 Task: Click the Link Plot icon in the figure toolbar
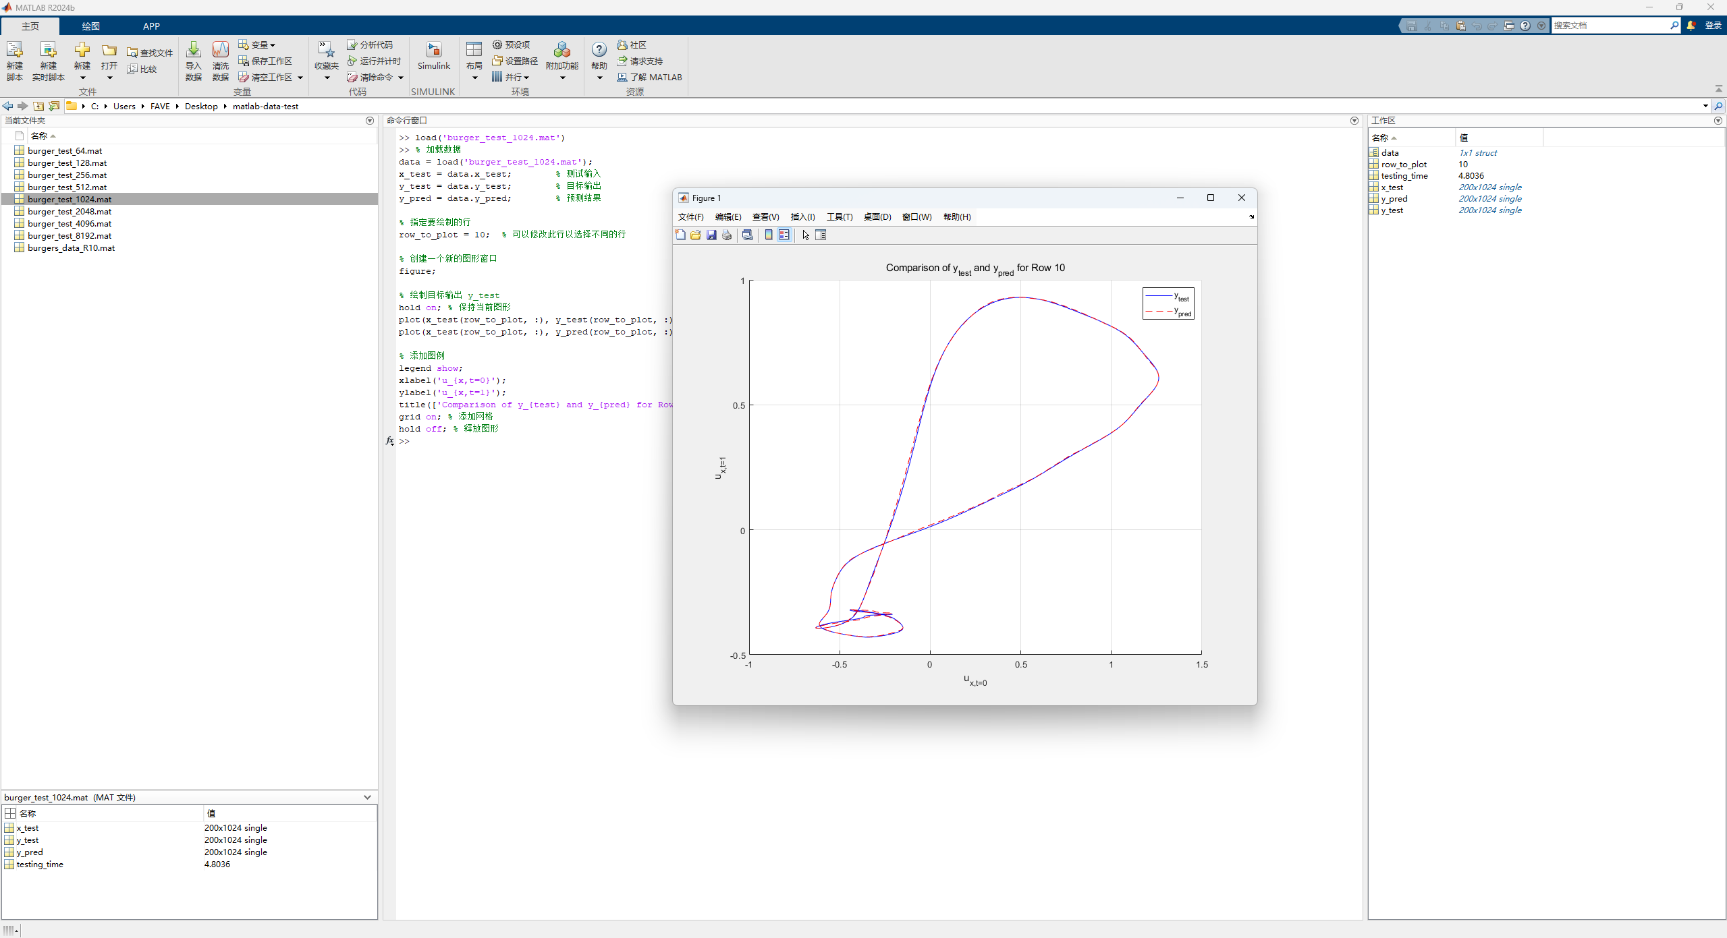click(747, 235)
